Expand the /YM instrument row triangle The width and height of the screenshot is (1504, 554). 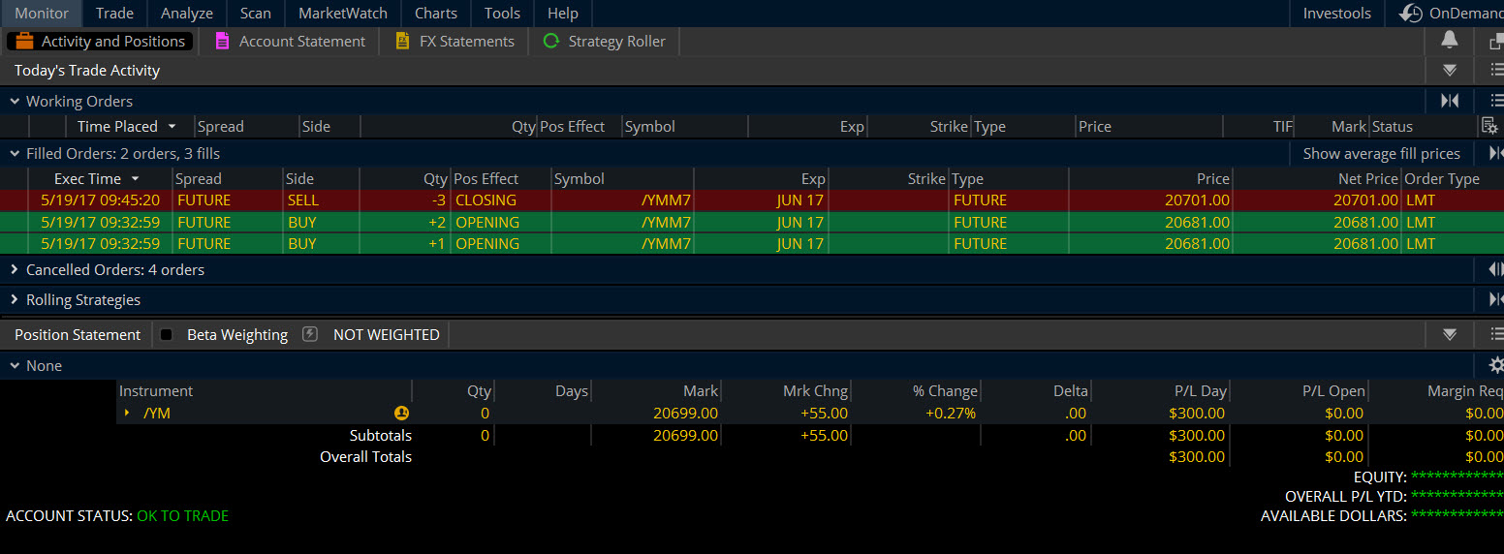pos(127,413)
